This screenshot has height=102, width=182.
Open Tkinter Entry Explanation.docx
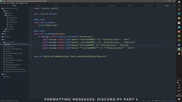coord(13,65)
